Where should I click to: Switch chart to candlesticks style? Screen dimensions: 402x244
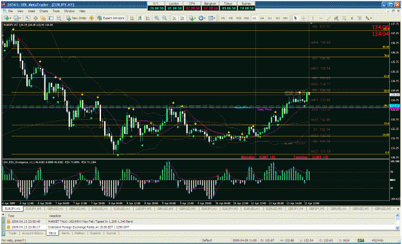point(140,18)
